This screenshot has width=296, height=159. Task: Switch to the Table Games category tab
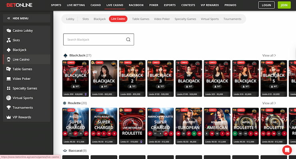pos(141,19)
